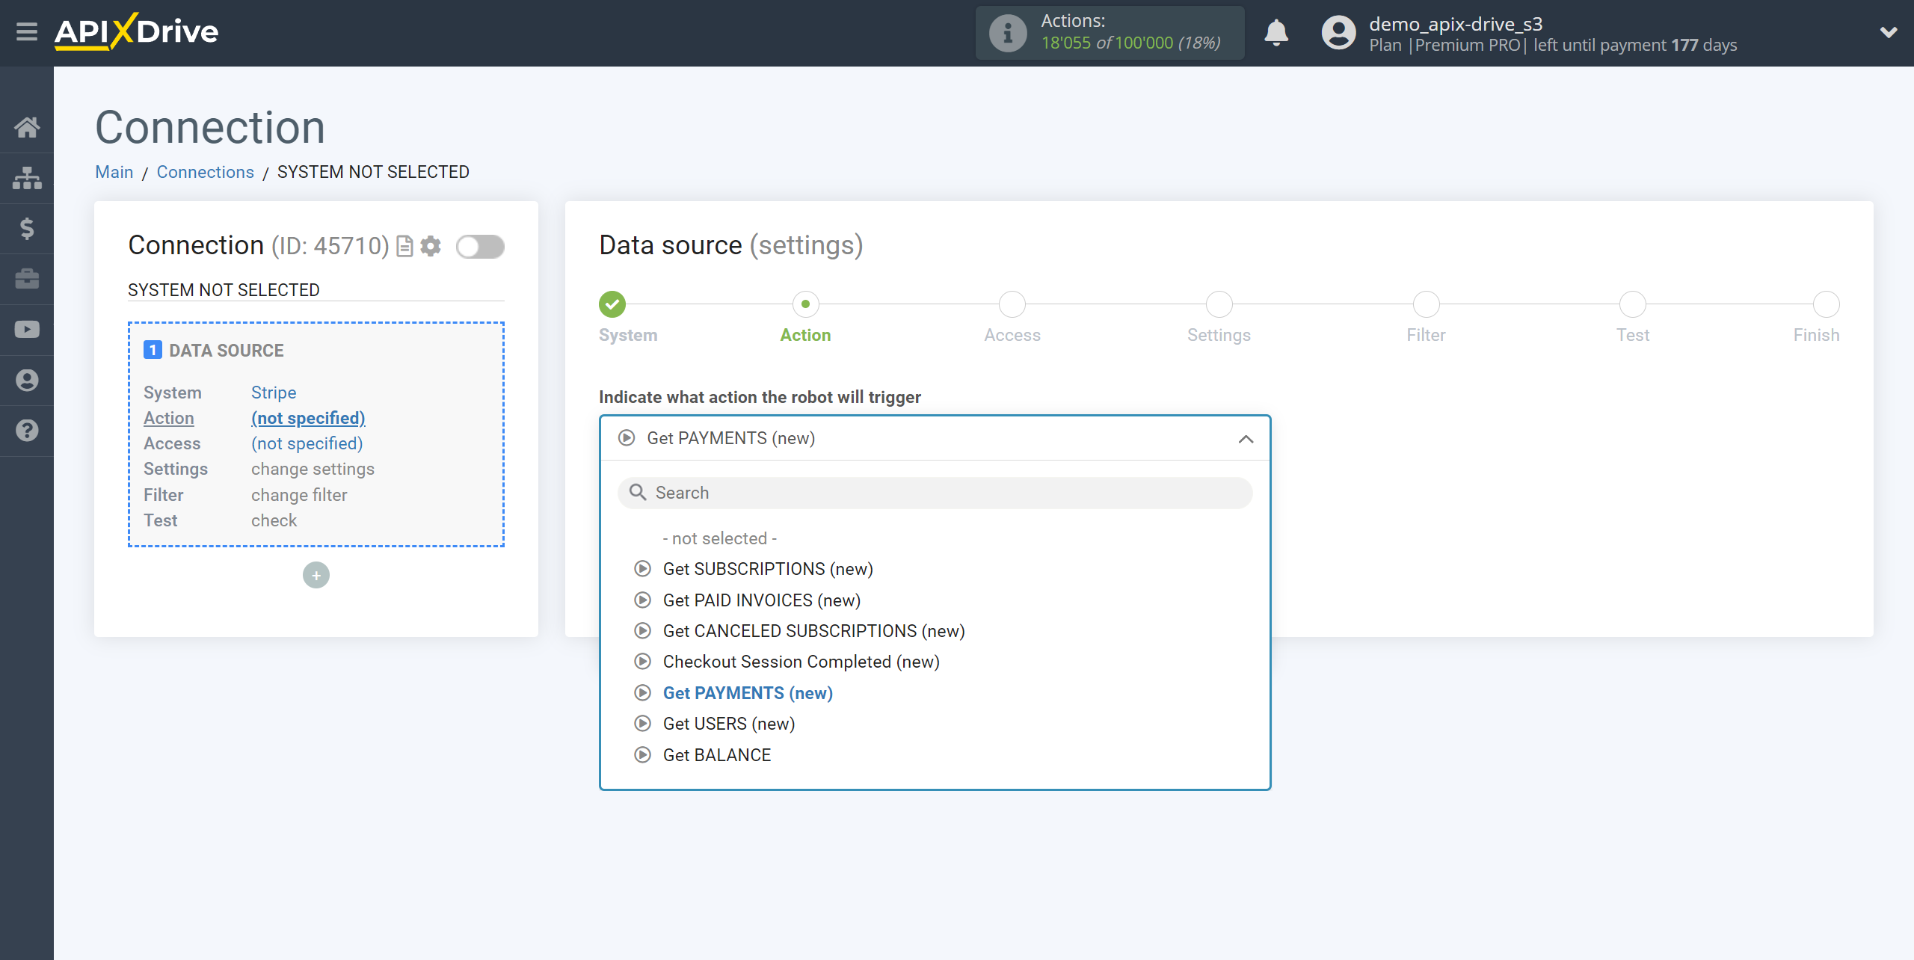Expand the account dropdown chevron
Viewport: 1914px width, 960px height.
point(1889,32)
